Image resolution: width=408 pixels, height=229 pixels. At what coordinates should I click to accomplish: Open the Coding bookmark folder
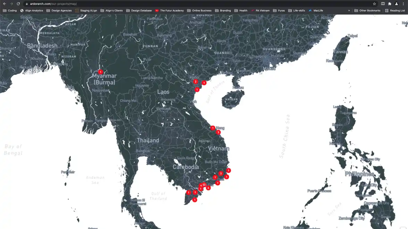coord(10,10)
